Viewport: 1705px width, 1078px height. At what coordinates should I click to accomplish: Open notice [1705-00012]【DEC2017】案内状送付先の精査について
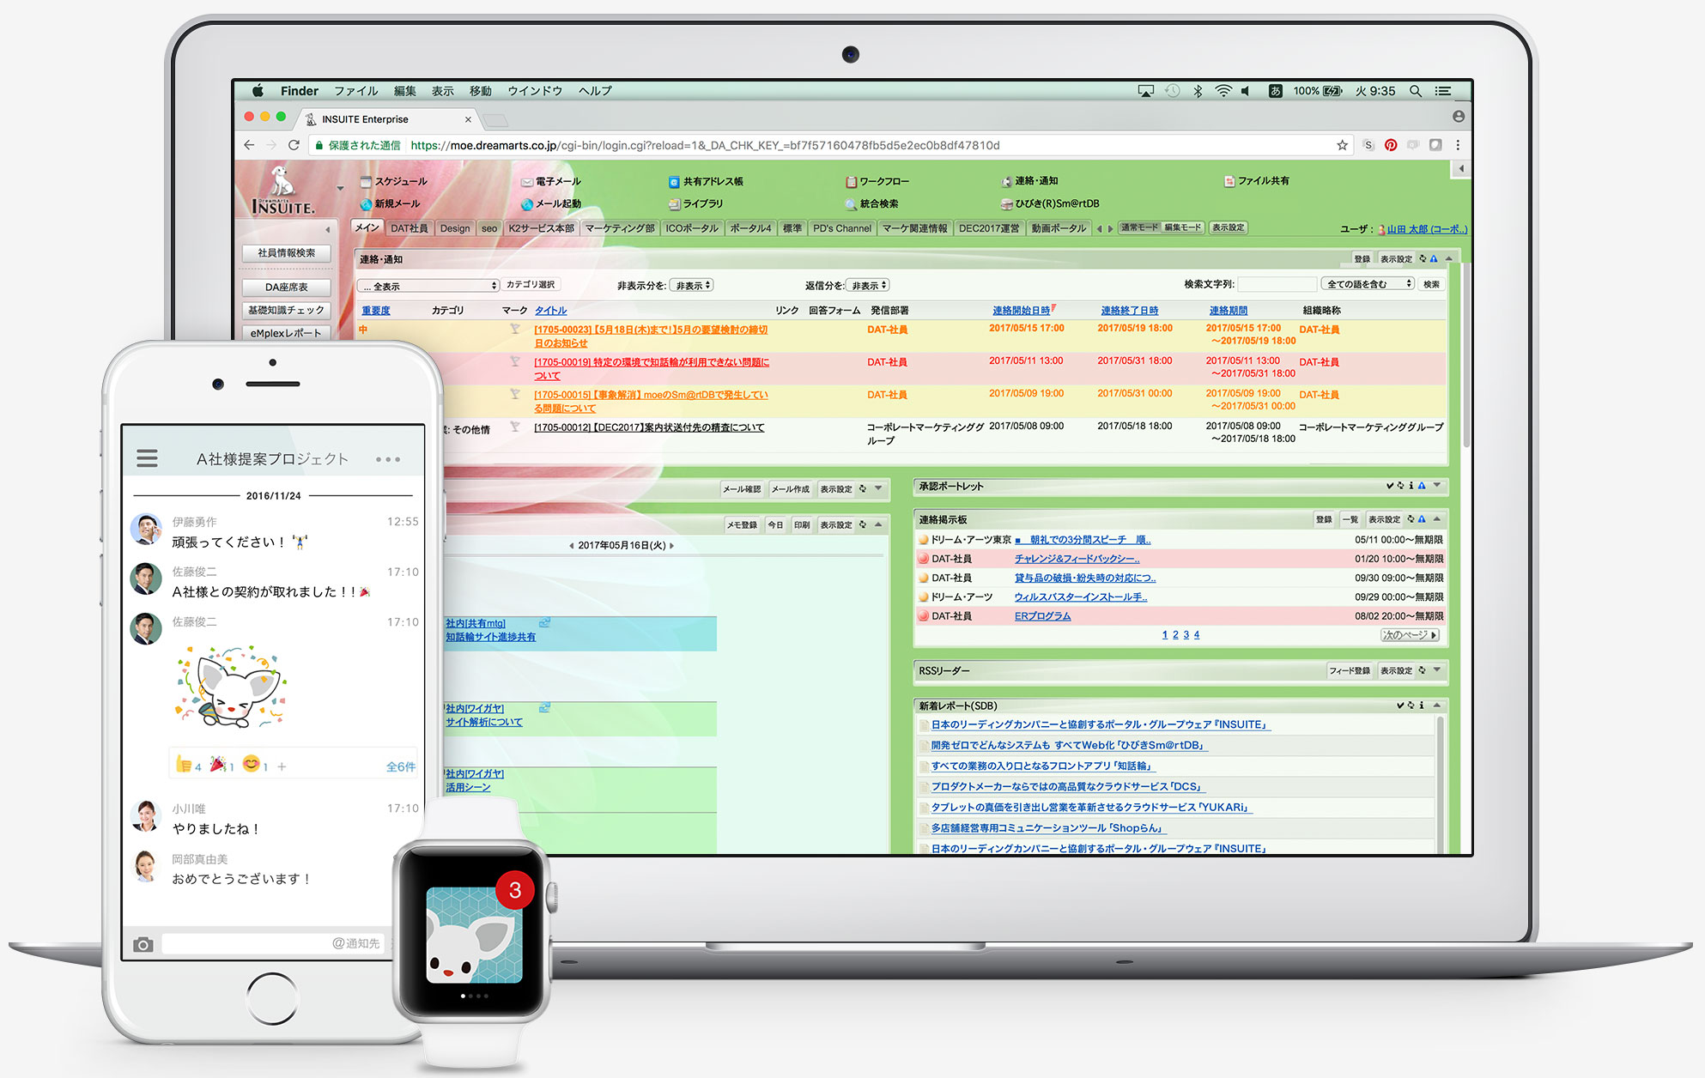click(x=649, y=427)
